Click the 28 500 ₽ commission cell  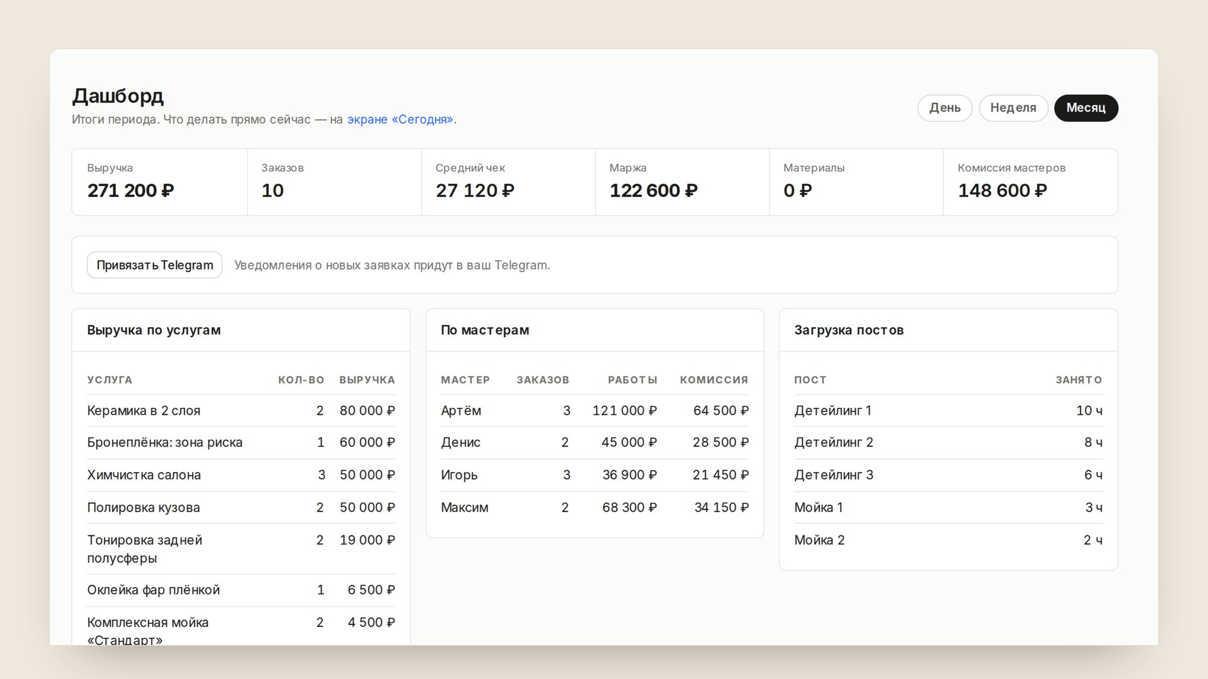(721, 443)
